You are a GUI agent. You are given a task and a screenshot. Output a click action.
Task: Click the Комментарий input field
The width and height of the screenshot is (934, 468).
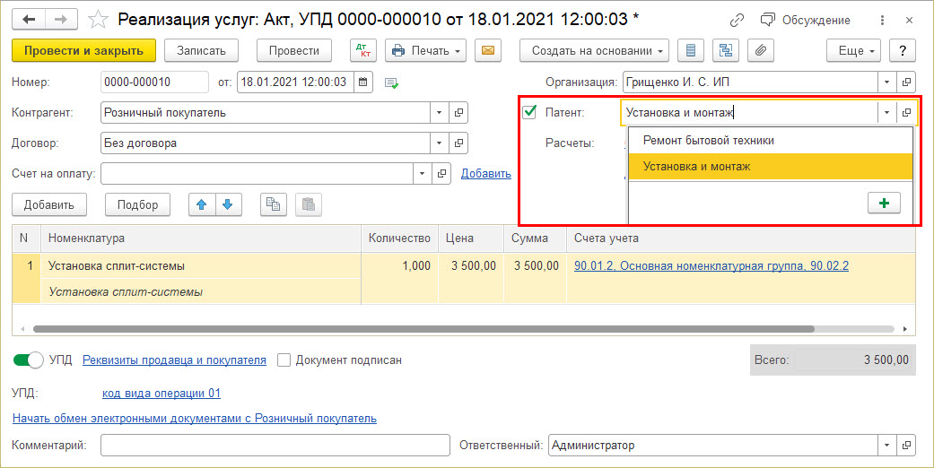275,446
